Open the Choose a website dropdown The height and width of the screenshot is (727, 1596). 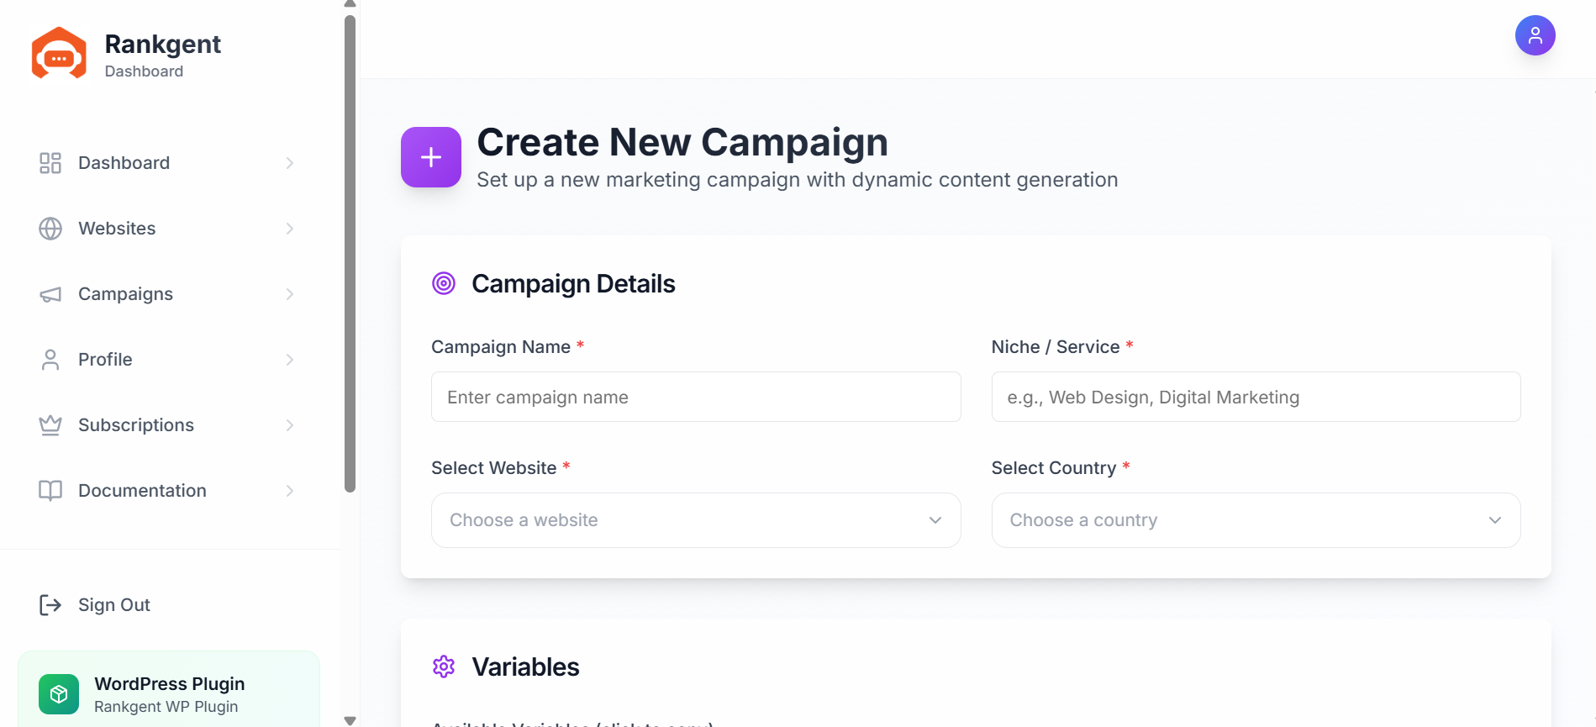[696, 520]
